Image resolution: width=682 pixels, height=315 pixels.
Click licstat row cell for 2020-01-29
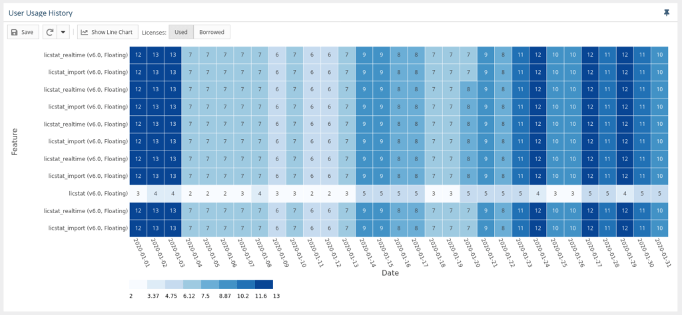tap(625, 194)
